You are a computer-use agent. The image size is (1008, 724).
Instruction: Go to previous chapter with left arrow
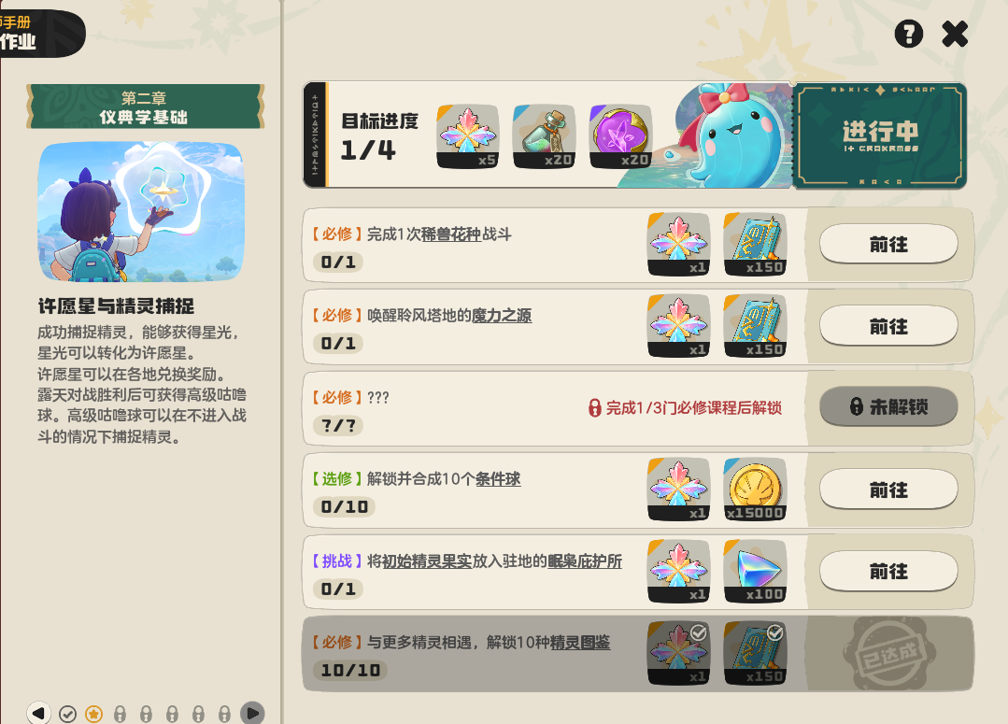[x=38, y=713]
